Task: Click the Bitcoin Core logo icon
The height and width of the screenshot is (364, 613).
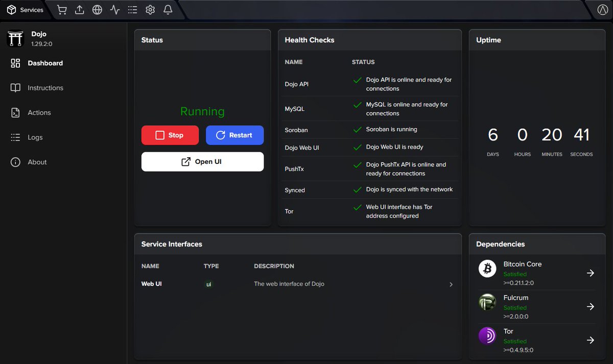Action: point(487,269)
